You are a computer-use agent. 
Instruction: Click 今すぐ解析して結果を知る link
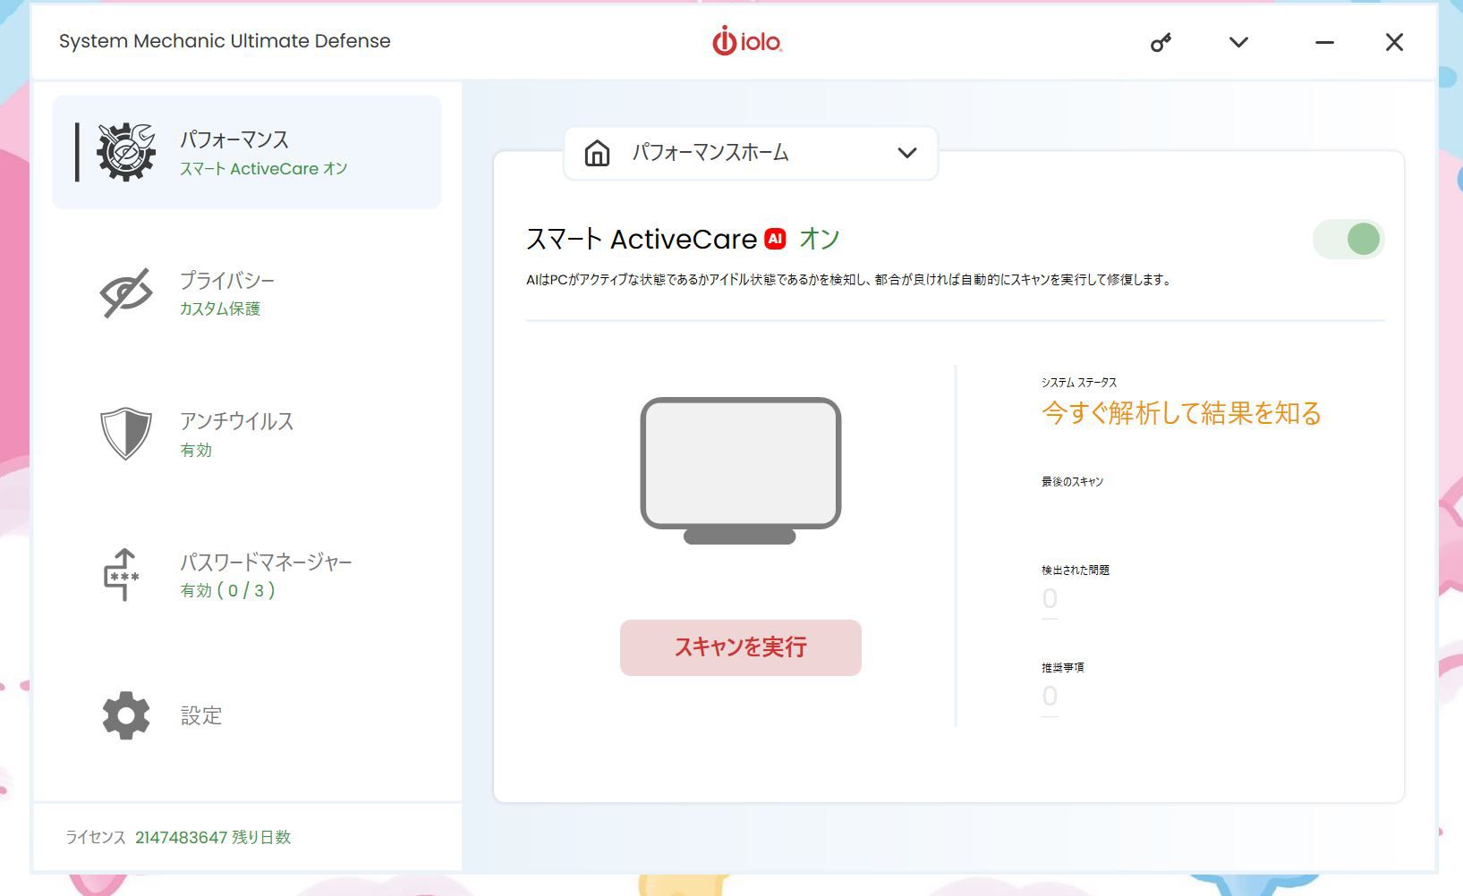click(x=1179, y=414)
